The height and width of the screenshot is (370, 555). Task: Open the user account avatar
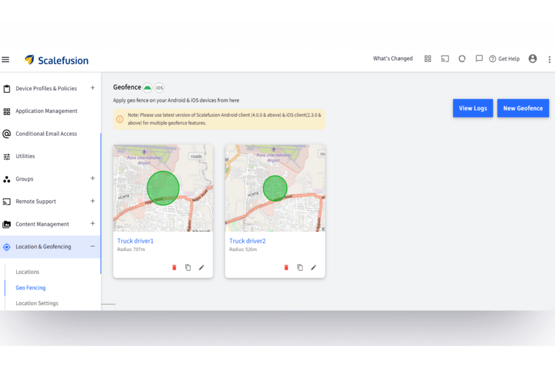[532, 58]
